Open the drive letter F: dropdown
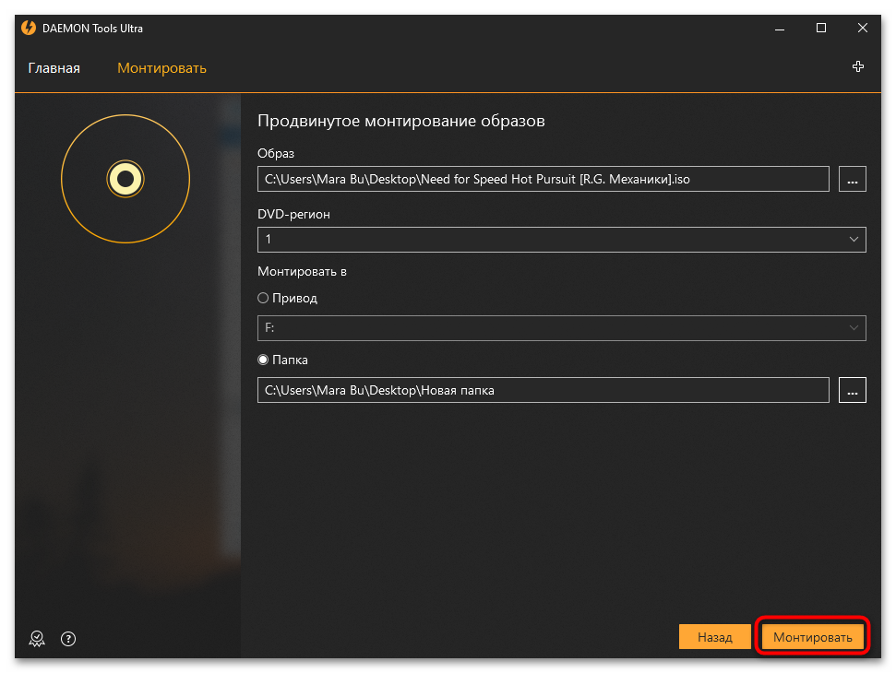This screenshot has width=896, height=673. [x=562, y=328]
